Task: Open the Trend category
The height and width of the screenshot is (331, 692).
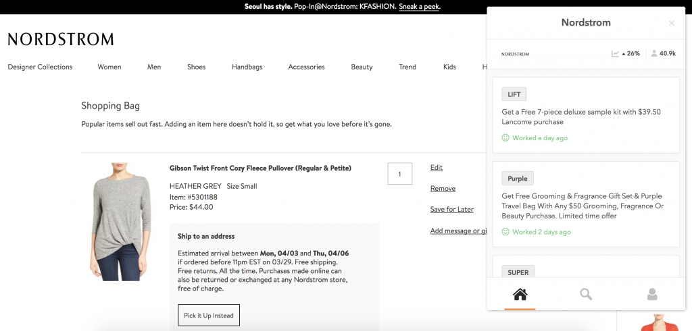Action: (x=407, y=67)
